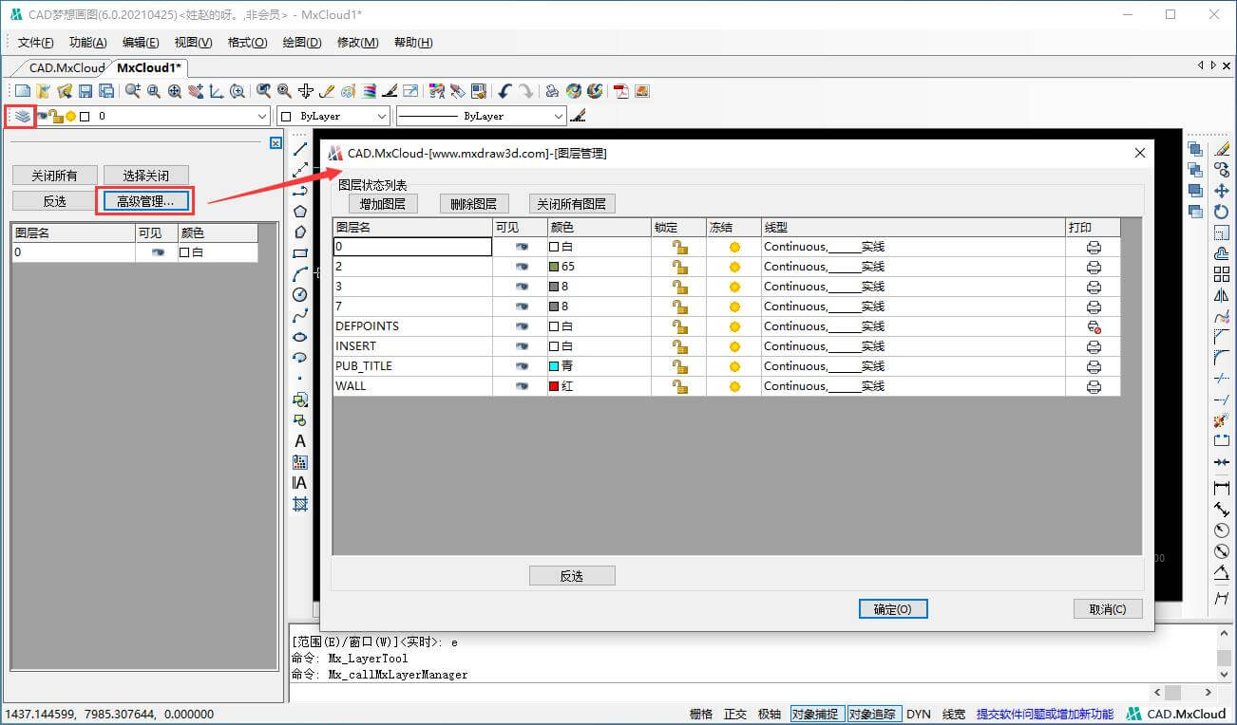
Task: Toggle lock for layer 2
Action: coord(679,267)
